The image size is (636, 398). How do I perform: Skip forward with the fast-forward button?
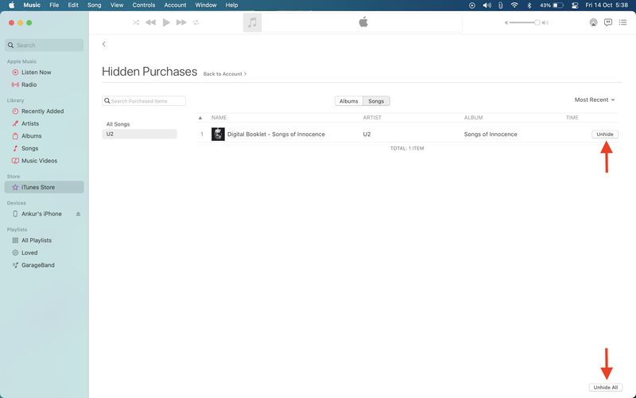(181, 22)
